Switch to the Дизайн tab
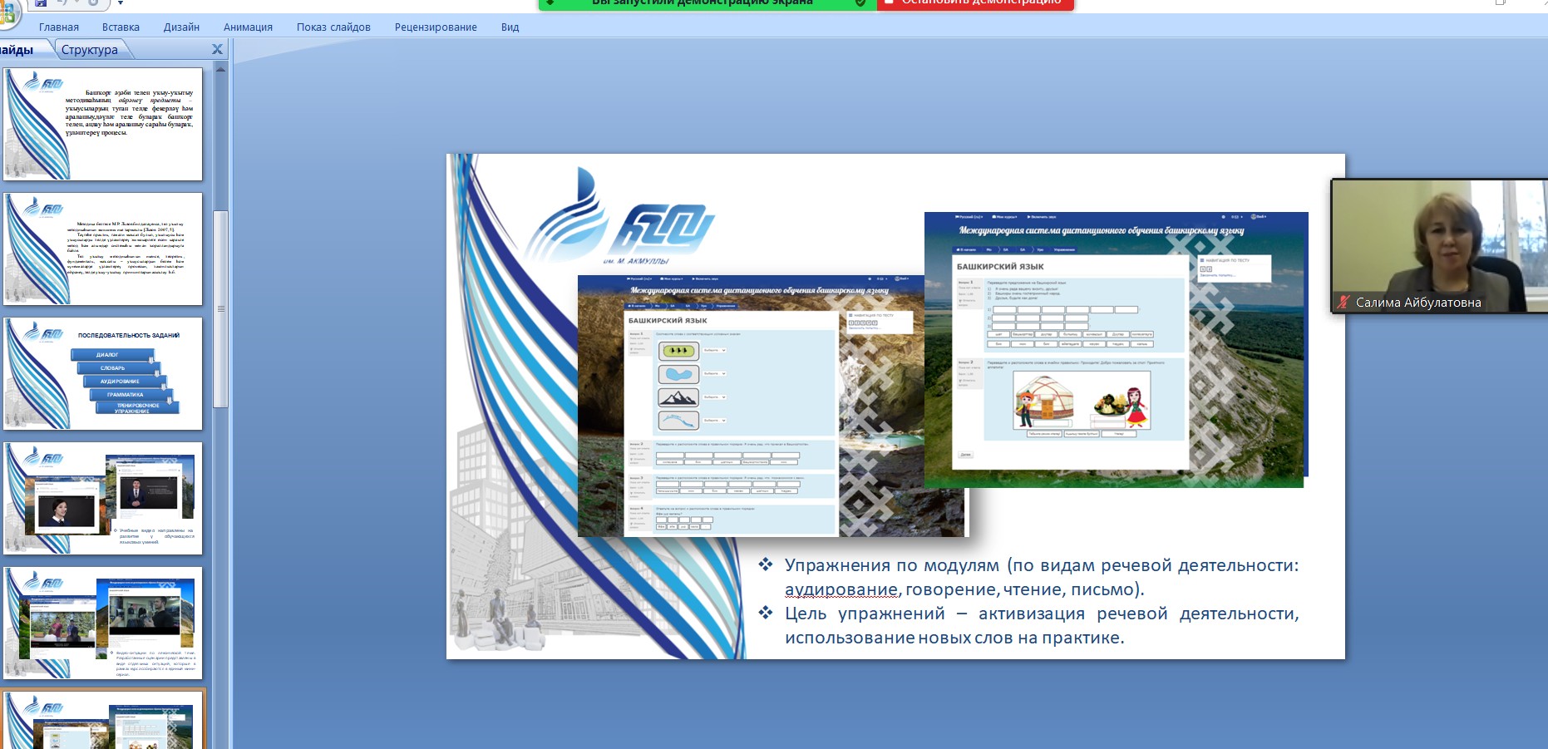Viewport: 1548px width, 749px height. (x=181, y=27)
